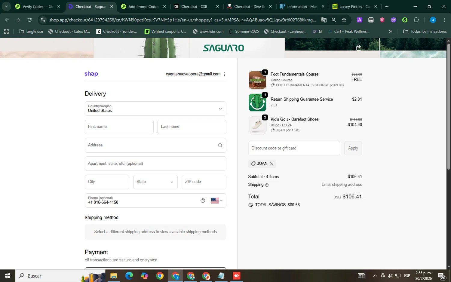Open the Extensions puzzle icon
The width and height of the screenshot is (451, 282).
(416, 20)
